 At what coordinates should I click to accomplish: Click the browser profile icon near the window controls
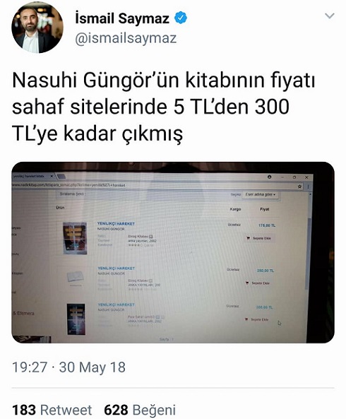coord(269,177)
